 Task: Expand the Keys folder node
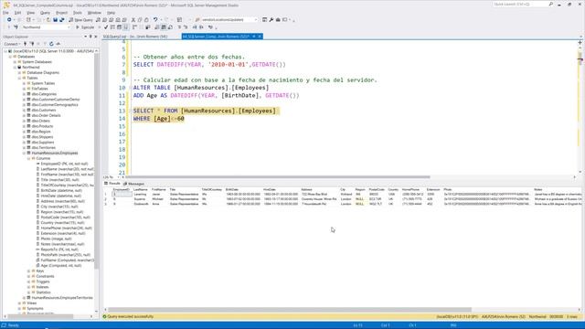coord(28,271)
